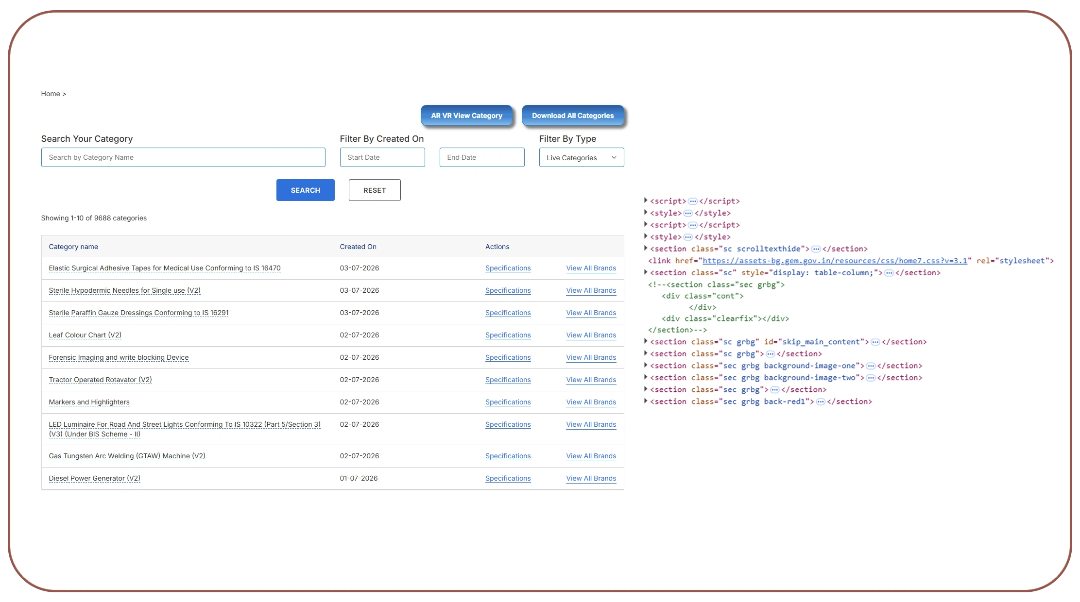Click Created On column header
The image size is (1080, 602).
point(358,247)
